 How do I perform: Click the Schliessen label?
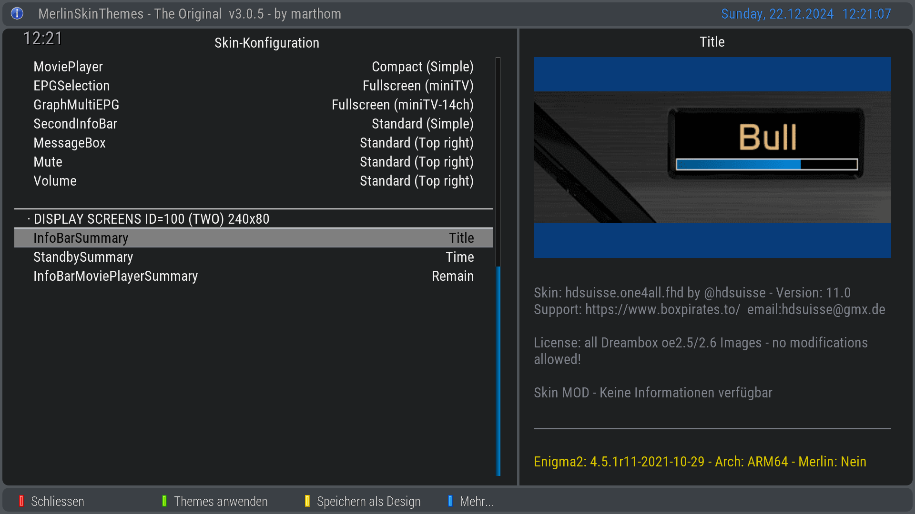click(57, 501)
